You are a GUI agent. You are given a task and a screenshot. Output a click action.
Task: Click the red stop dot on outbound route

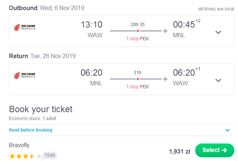[x=138, y=31]
